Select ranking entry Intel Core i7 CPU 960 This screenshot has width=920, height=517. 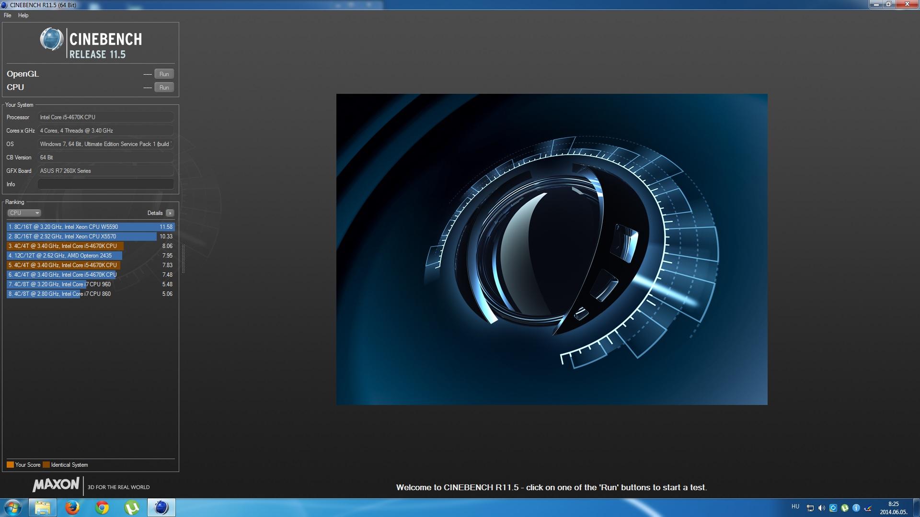tap(91, 284)
